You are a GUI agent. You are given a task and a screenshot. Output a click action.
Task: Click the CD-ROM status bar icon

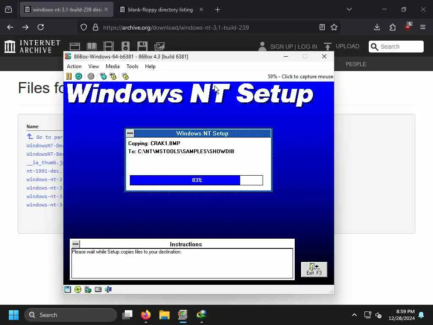(x=78, y=289)
